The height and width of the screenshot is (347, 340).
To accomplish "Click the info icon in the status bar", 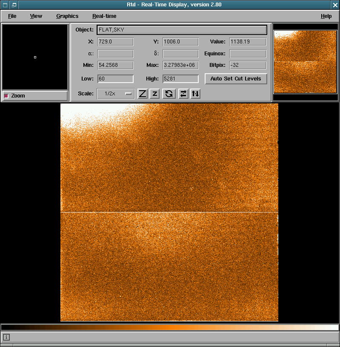I will [x=6, y=337].
